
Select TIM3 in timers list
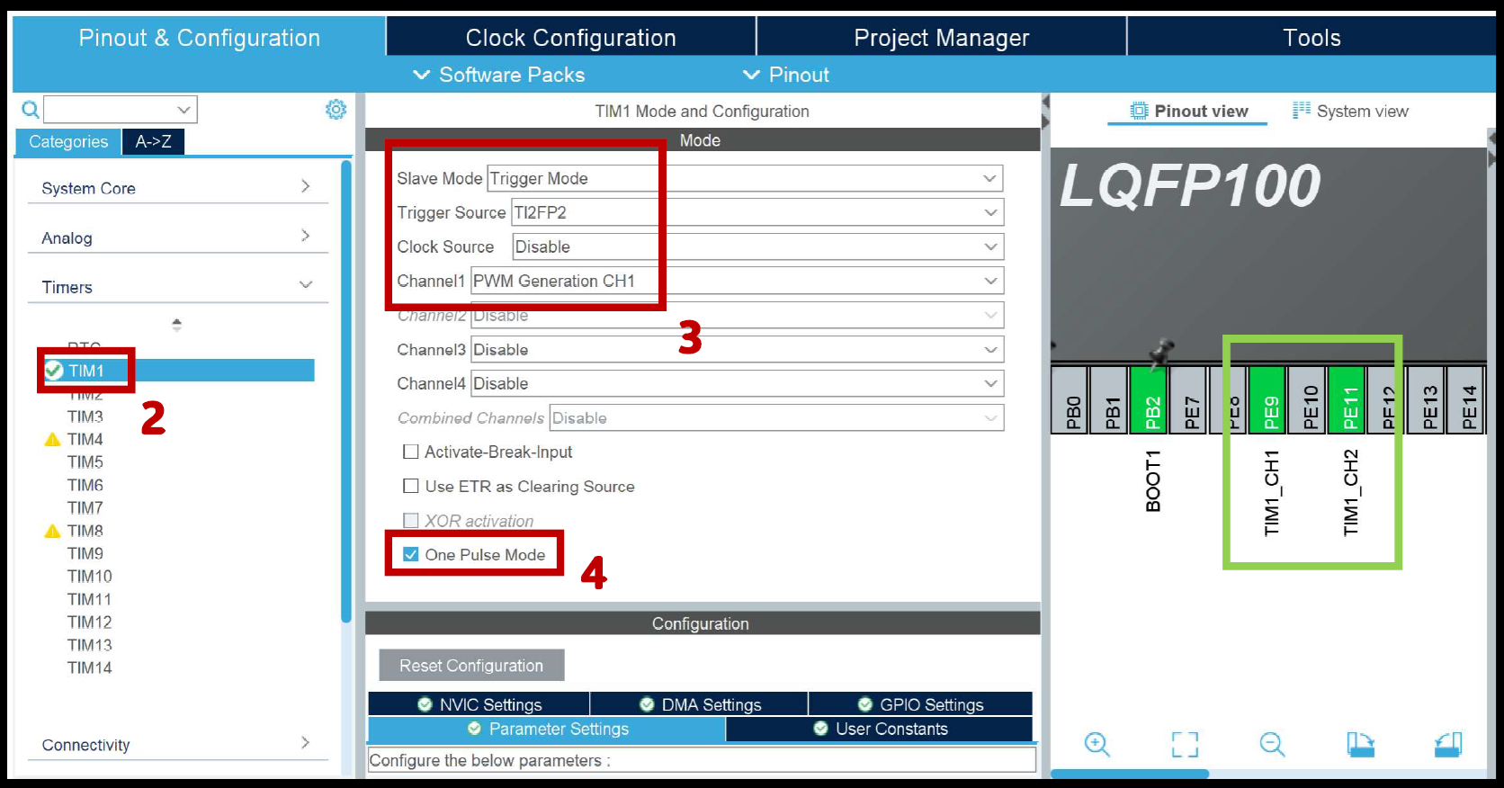pos(85,416)
